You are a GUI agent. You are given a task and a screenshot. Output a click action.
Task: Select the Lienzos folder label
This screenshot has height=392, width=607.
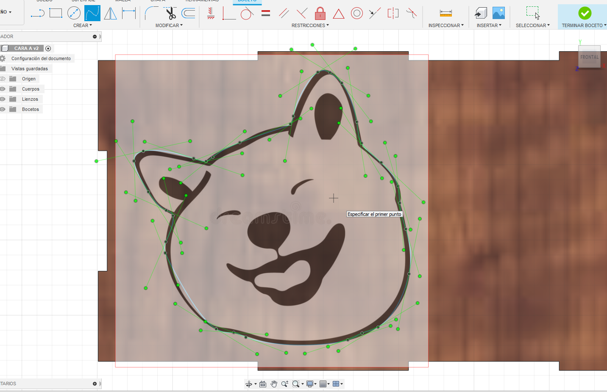tap(30, 99)
